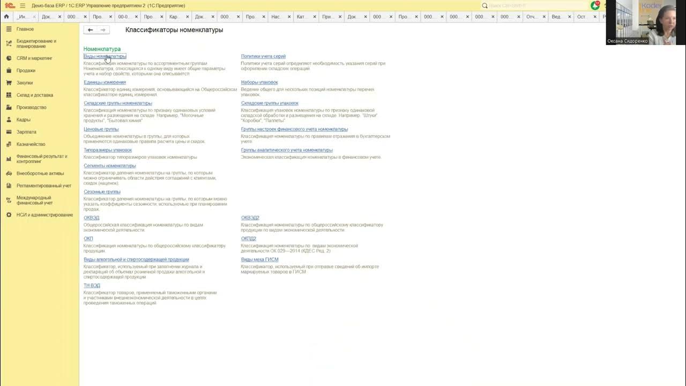The height and width of the screenshot is (386, 686).
Task: Open Внеоборотные активы section
Action: [40, 173]
